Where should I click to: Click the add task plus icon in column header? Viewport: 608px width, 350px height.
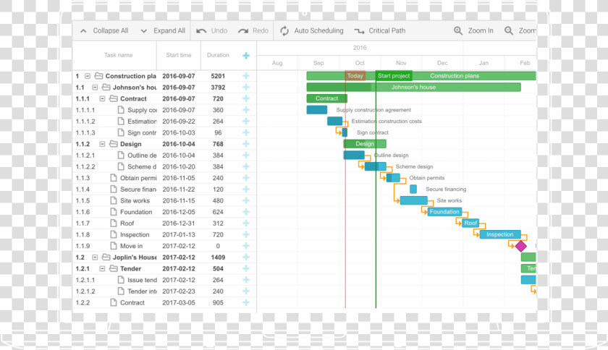pos(246,56)
